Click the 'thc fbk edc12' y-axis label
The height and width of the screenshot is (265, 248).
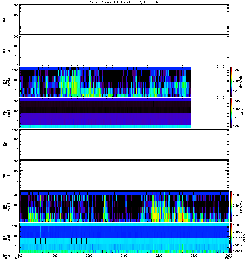[x=6, y=206]
